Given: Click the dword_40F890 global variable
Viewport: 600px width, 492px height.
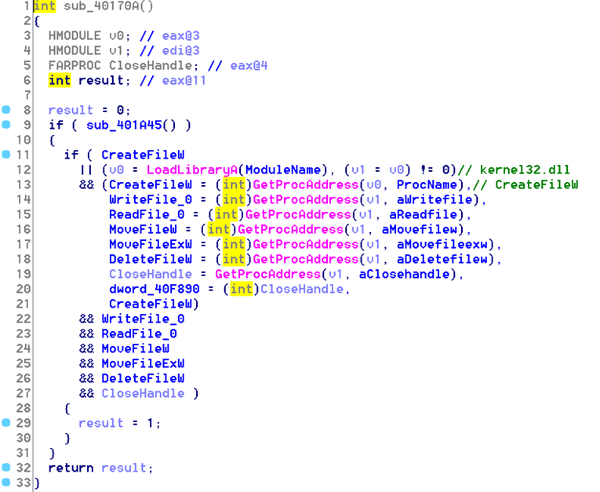Looking at the screenshot, I should click(x=155, y=289).
